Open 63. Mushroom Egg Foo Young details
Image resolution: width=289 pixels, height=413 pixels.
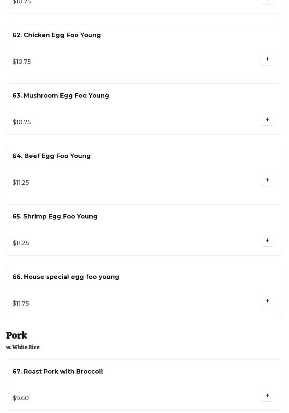coord(61,96)
